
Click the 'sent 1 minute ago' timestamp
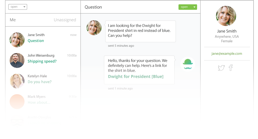click(x=120, y=88)
